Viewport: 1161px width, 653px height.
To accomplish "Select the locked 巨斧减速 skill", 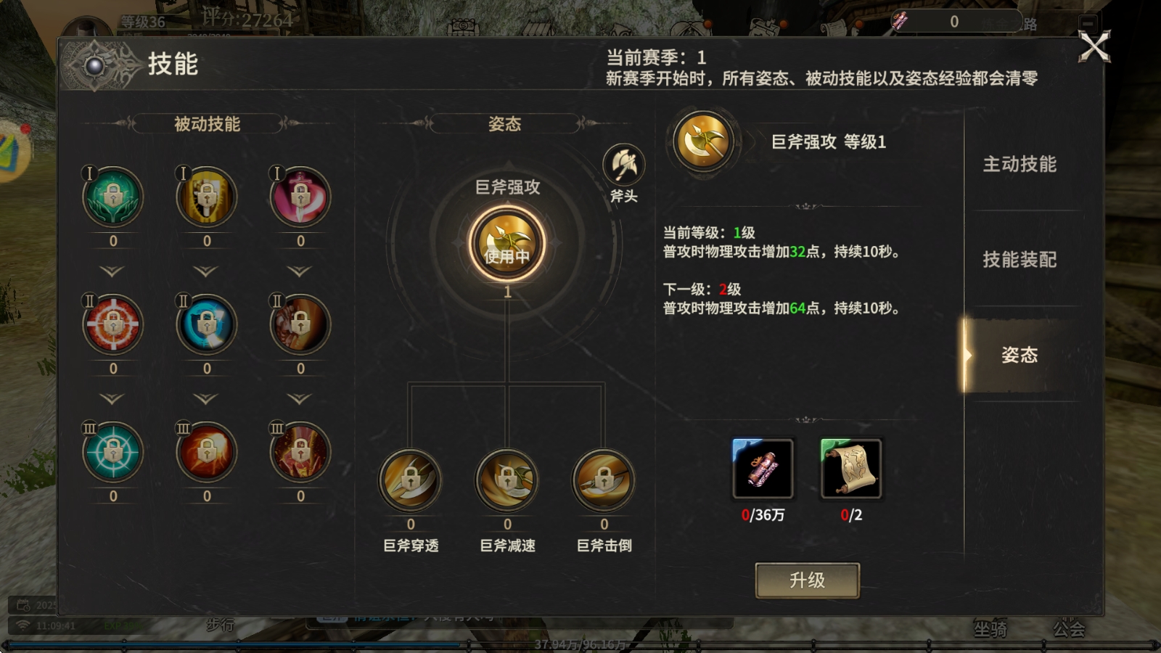I will (x=507, y=480).
